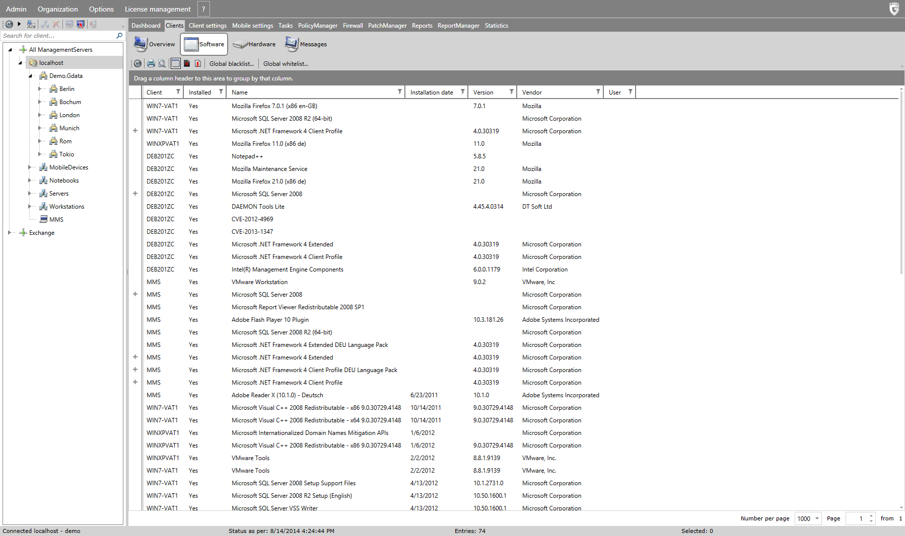This screenshot has width=905, height=536.
Task: Select the Notepad++ entry
Action: coord(247,156)
